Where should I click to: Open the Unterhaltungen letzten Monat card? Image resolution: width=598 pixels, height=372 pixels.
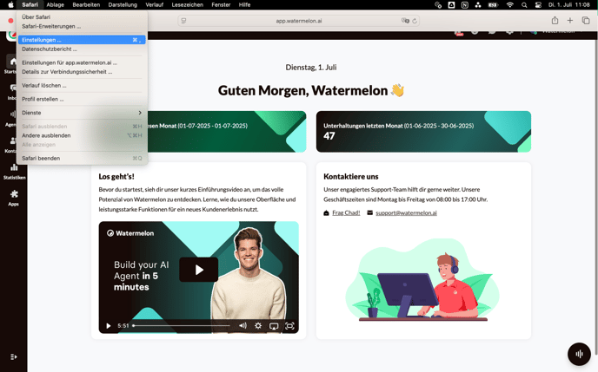pos(423,132)
